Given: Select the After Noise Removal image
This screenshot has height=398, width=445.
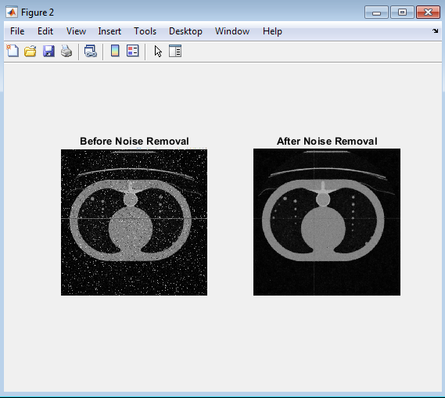Looking at the screenshot, I should [x=327, y=222].
